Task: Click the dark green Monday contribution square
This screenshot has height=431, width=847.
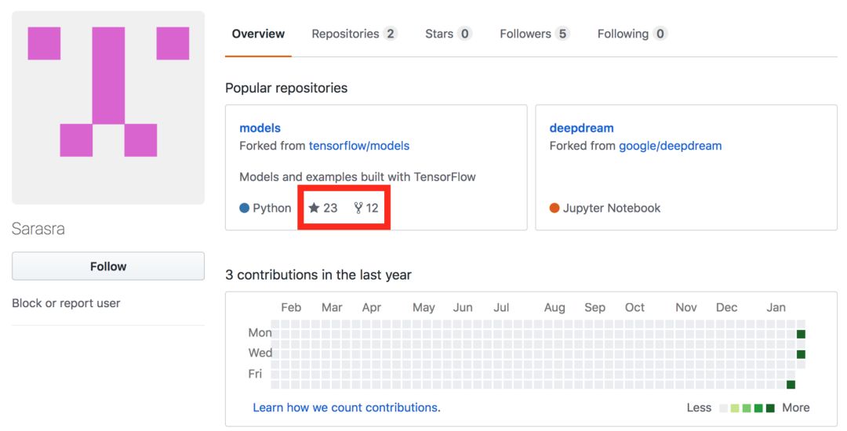Action: tap(801, 334)
